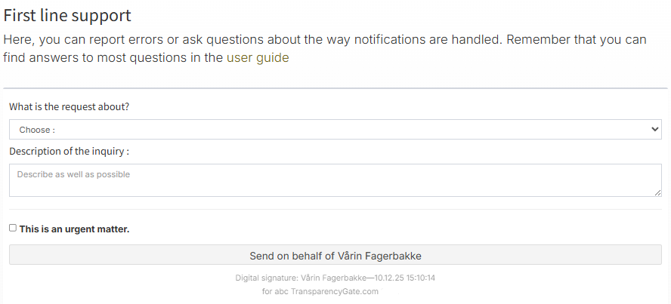
Task: Click "Description of the inquiry :" label
Action: pos(69,151)
